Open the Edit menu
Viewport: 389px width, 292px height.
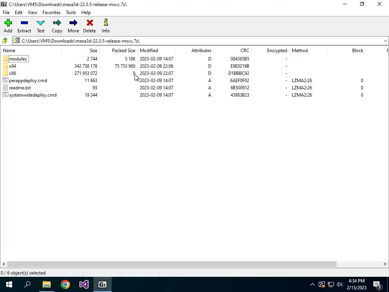[19, 13]
